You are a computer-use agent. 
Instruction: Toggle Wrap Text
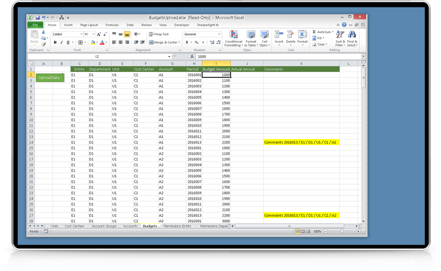tap(159, 34)
